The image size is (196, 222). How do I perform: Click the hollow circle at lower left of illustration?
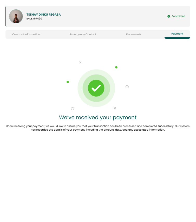click(x=73, y=109)
